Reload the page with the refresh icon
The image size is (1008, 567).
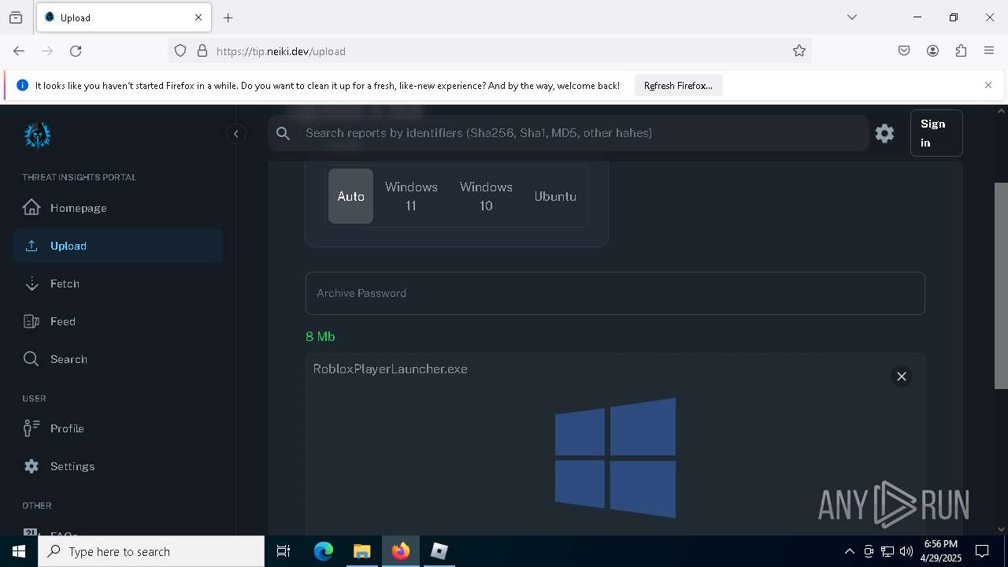76,50
